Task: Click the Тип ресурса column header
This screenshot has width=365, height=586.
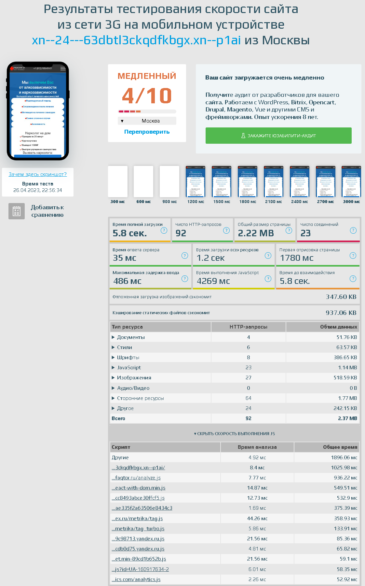Action: 160,327
